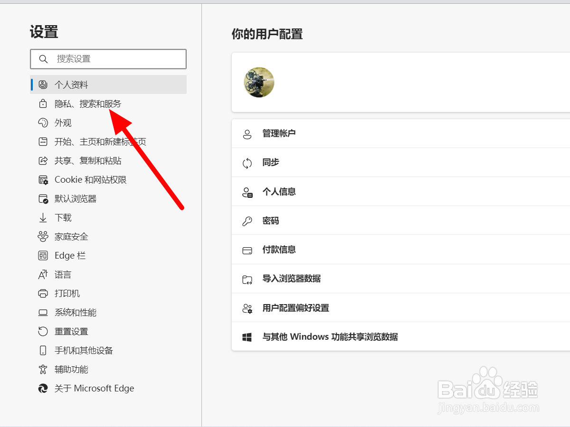Click the 默认浏览器 browser icon
The height and width of the screenshot is (427, 570).
[x=43, y=199]
